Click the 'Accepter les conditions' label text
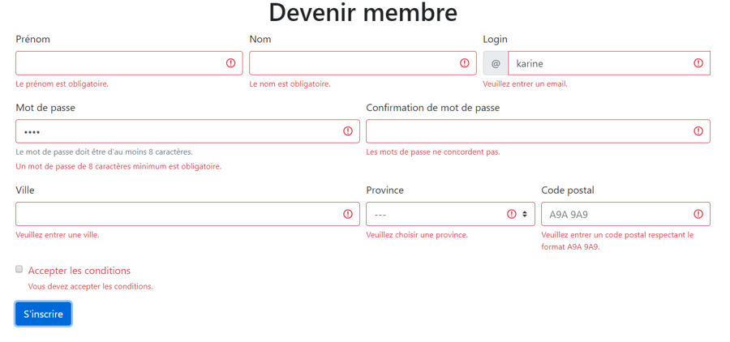This screenshot has width=730, height=342. [79, 271]
